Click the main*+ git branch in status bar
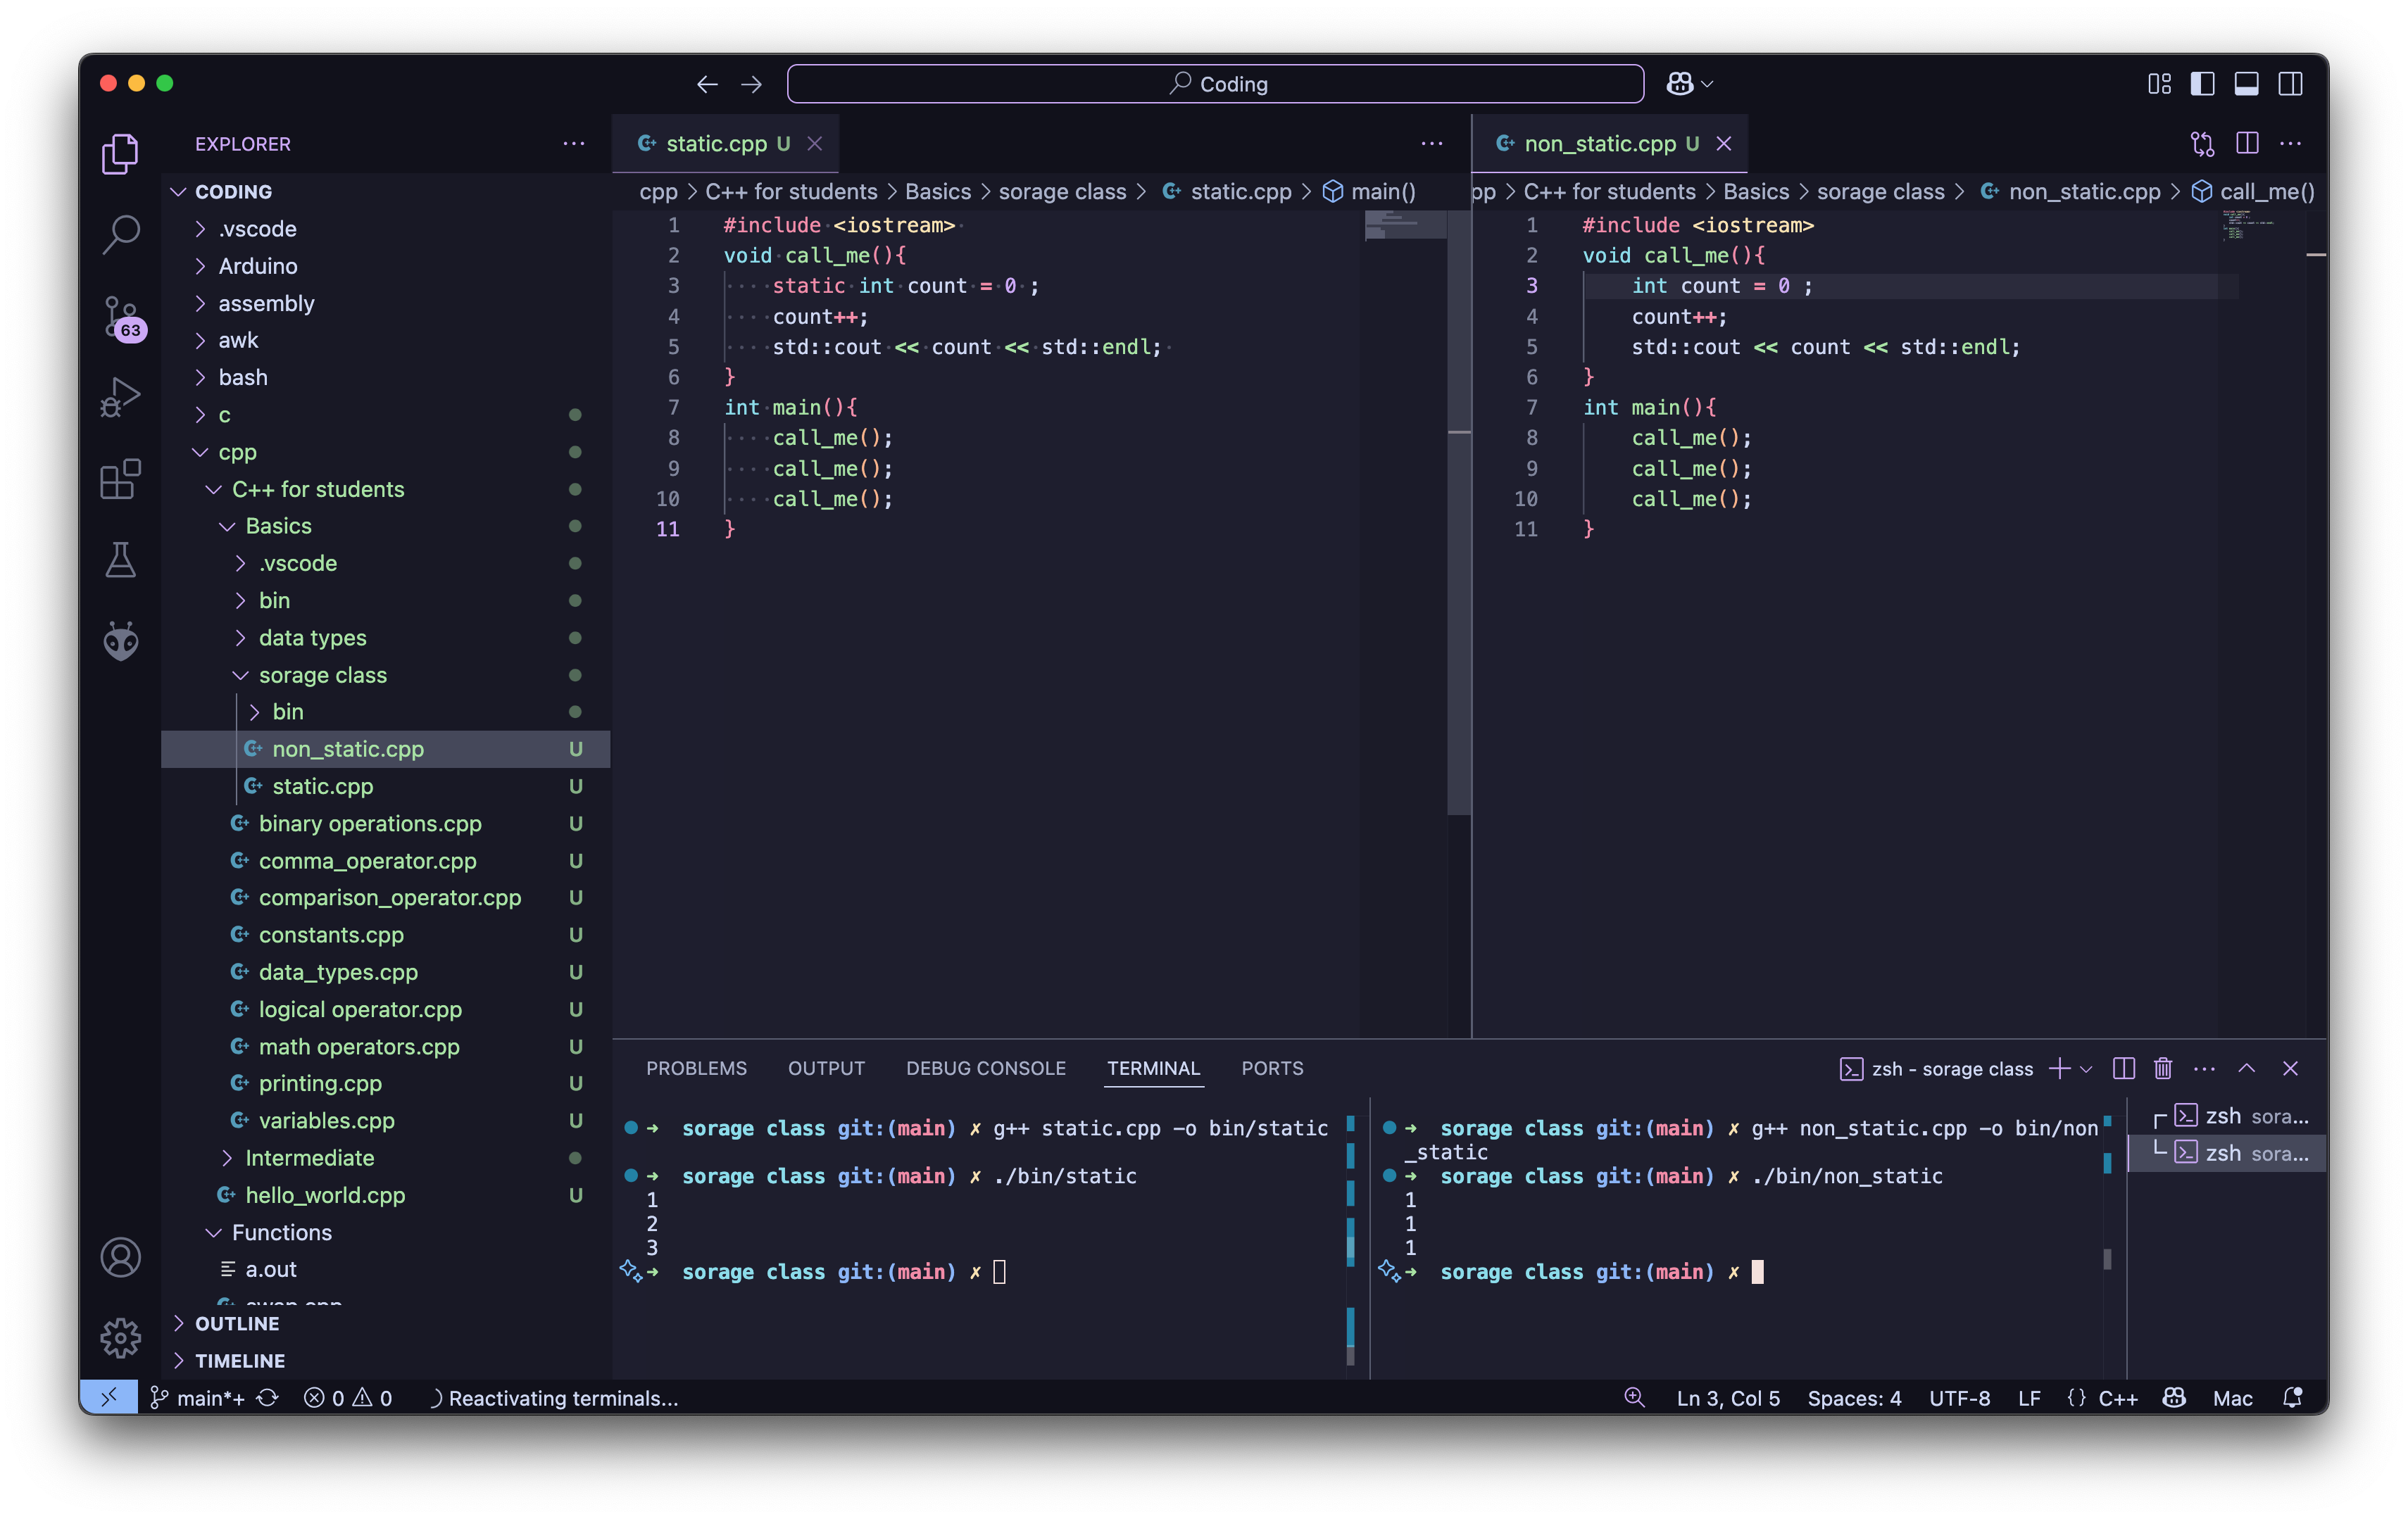Image resolution: width=2408 pixels, height=1519 pixels. pos(209,1398)
